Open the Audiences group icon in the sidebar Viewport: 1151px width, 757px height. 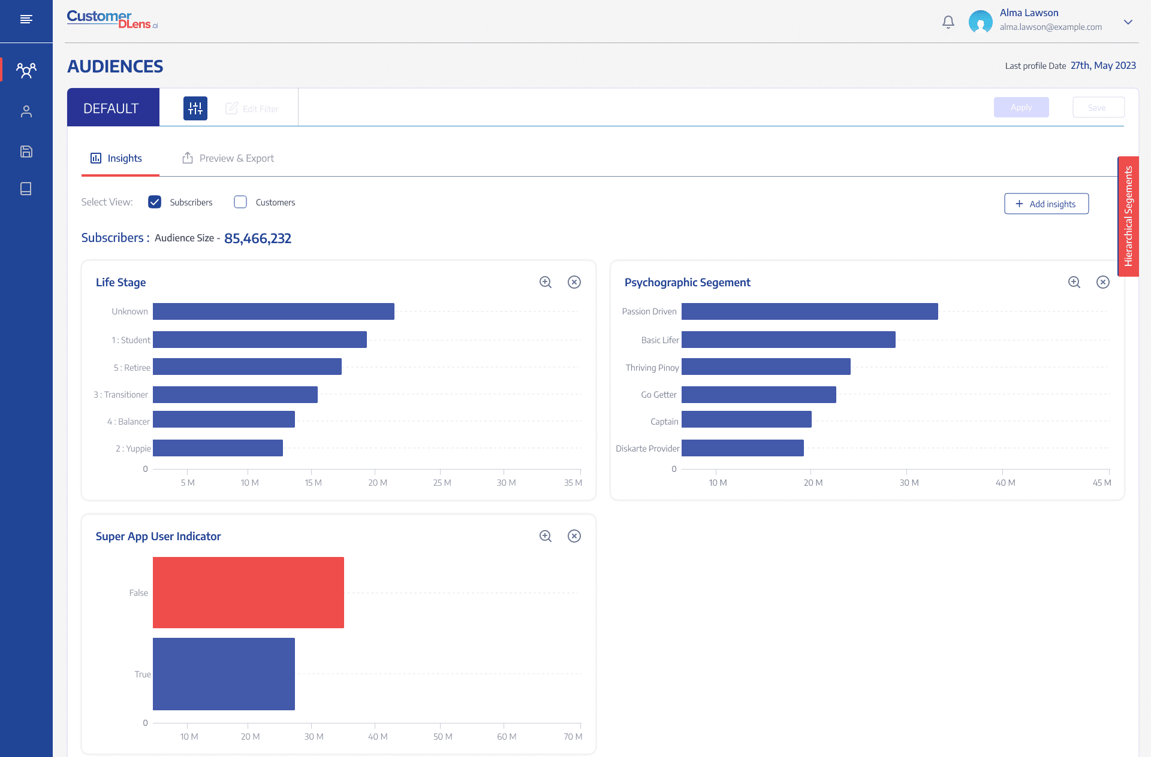click(26, 70)
